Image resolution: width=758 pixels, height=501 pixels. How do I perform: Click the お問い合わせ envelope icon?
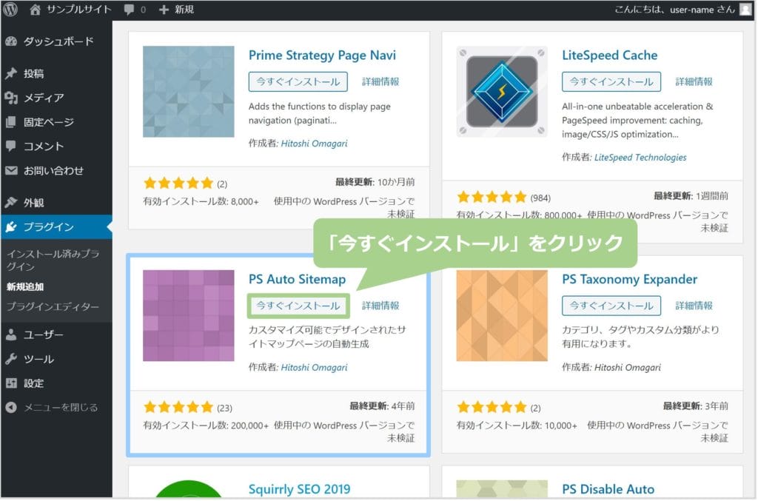tap(11, 170)
